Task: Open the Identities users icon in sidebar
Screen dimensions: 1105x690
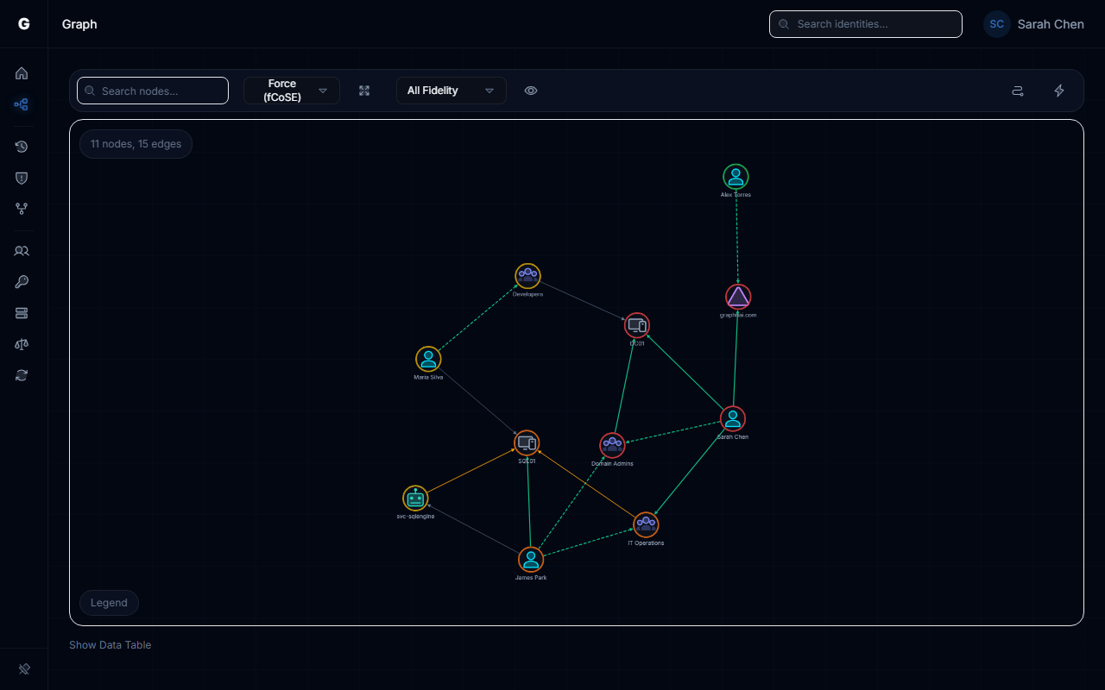Action: tap(22, 251)
